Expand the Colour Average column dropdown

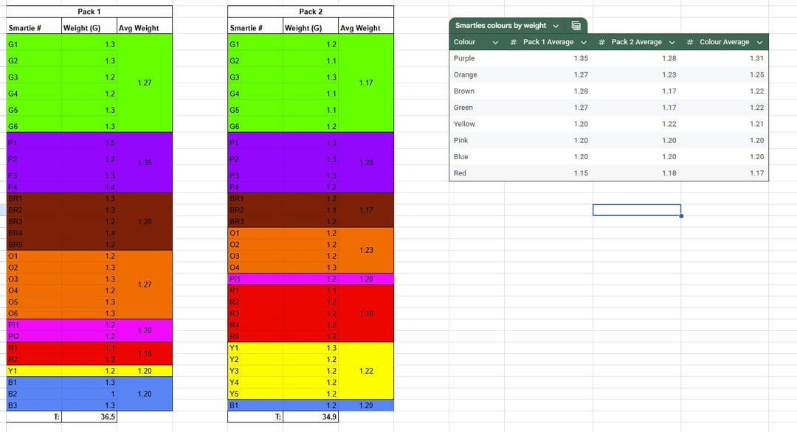coord(759,42)
